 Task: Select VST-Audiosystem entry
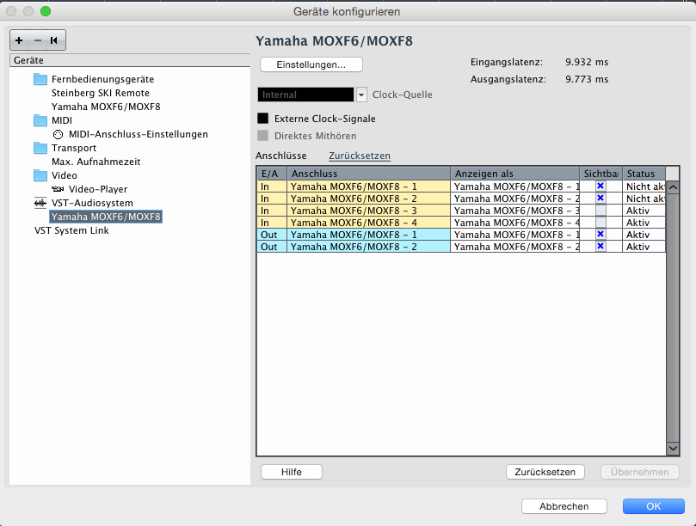point(92,203)
